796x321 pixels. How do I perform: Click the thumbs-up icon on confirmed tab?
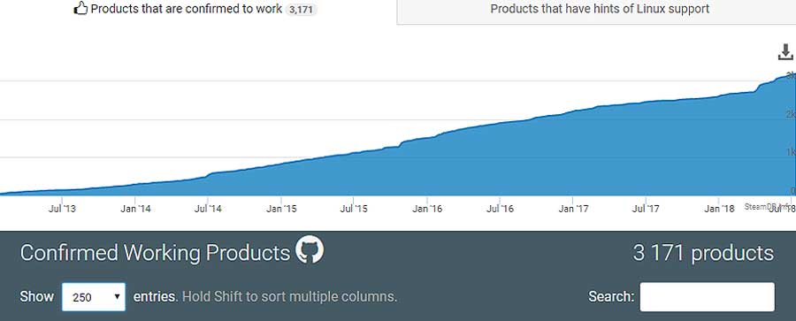tap(80, 9)
